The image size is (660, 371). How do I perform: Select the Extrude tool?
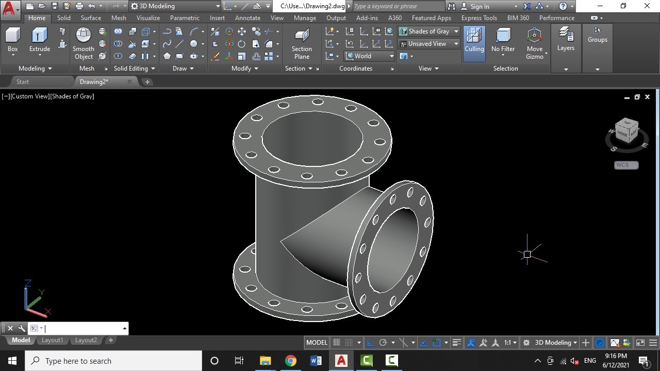(40, 41)
